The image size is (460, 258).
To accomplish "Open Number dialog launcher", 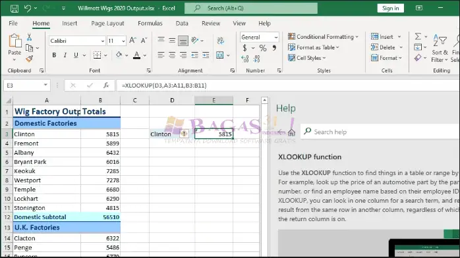I will click(279, 70).
